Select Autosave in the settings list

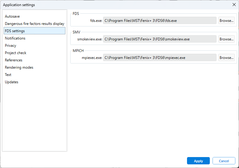(12, 16)
